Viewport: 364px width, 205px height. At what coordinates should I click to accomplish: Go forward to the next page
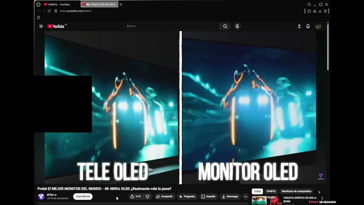click(x=44, y=11)
